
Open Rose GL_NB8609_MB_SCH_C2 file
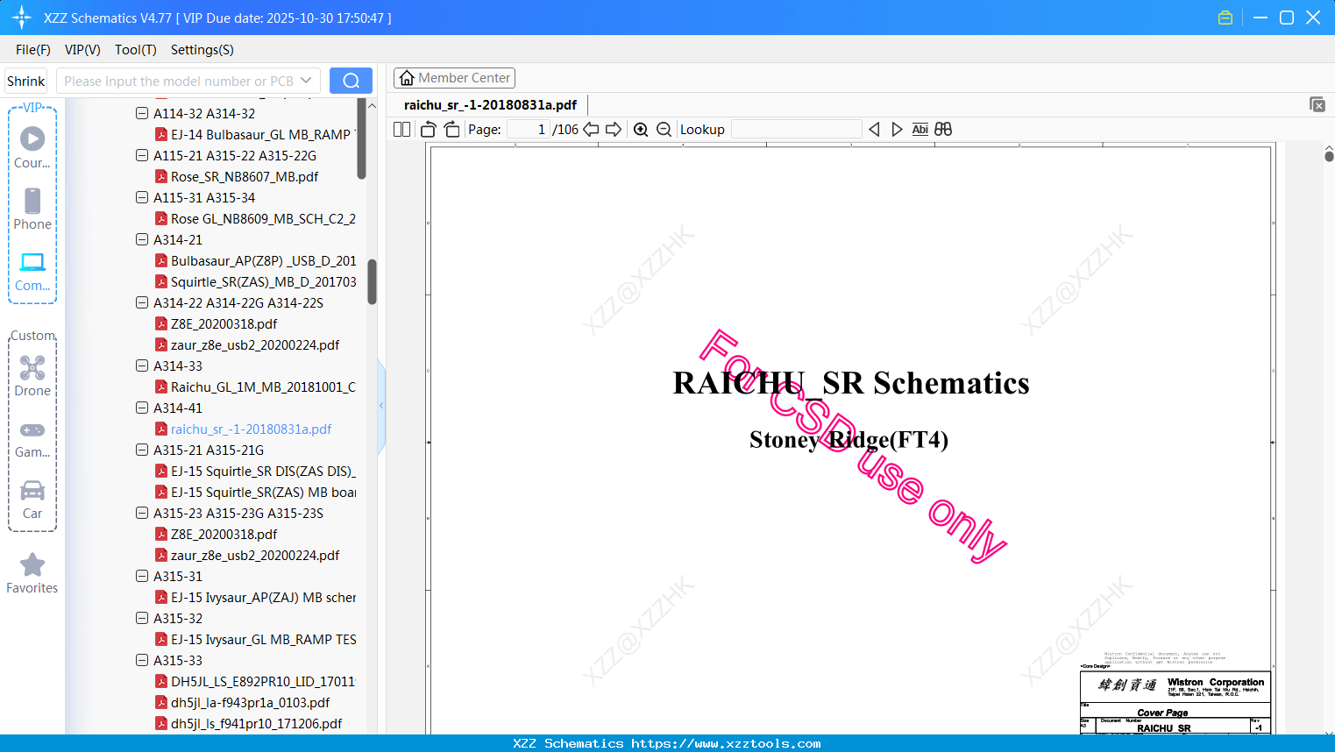[263, 218]
